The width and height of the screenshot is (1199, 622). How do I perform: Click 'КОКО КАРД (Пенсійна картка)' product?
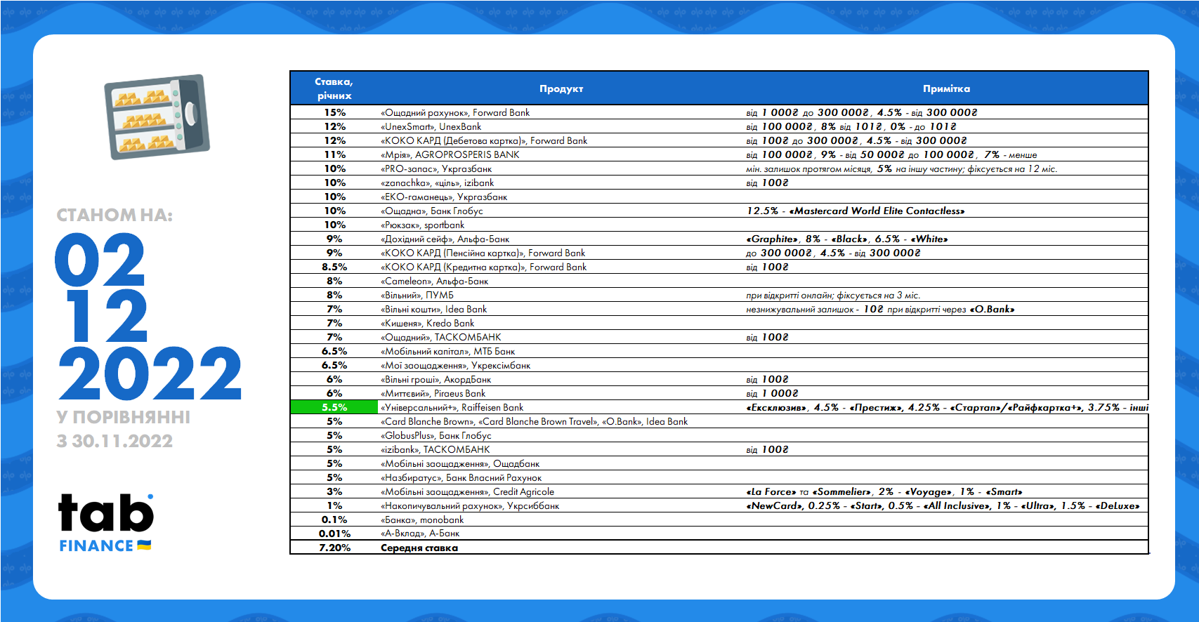pyautogui.click(x=483, y=253)
